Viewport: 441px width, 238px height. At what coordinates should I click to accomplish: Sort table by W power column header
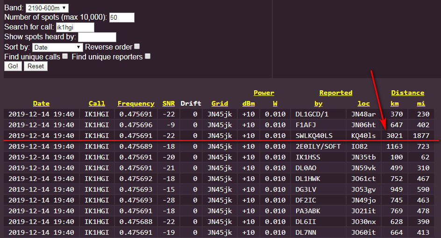pos(275,104)
